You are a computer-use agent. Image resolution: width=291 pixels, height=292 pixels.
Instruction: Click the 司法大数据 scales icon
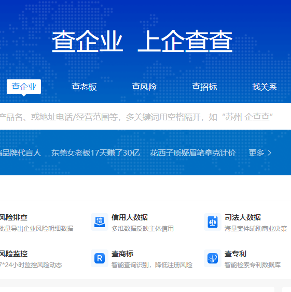pyautogui.click(x=213, y=222)
